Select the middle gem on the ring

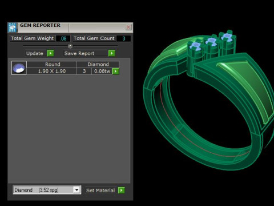coord(211,41)
